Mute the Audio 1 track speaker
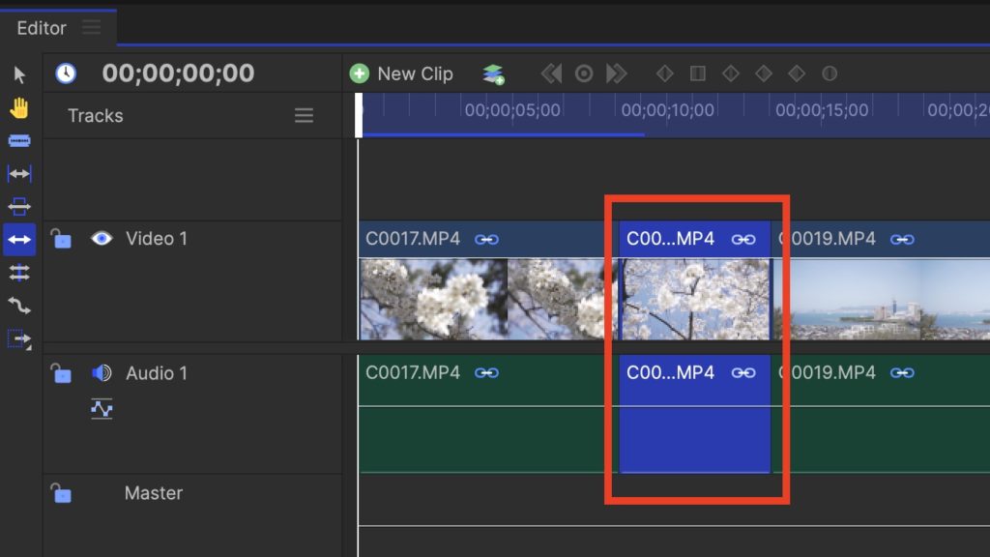Image resolution: width=990 pixels, height=557 pixels. click(102, 373)
